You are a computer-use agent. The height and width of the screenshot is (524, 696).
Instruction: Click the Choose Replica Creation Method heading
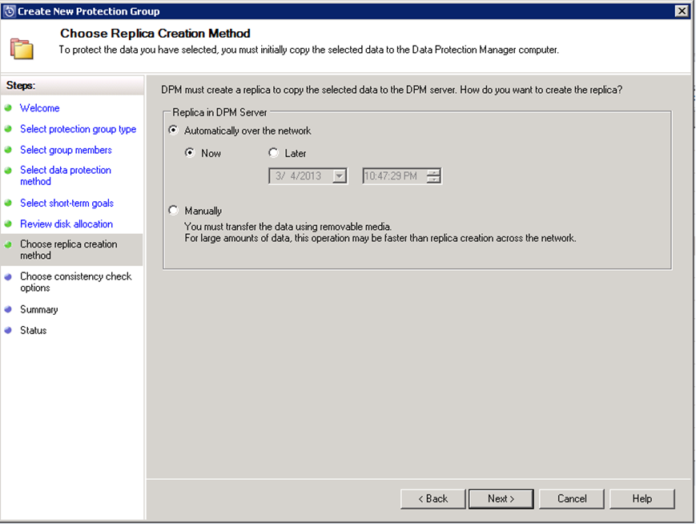155,34
